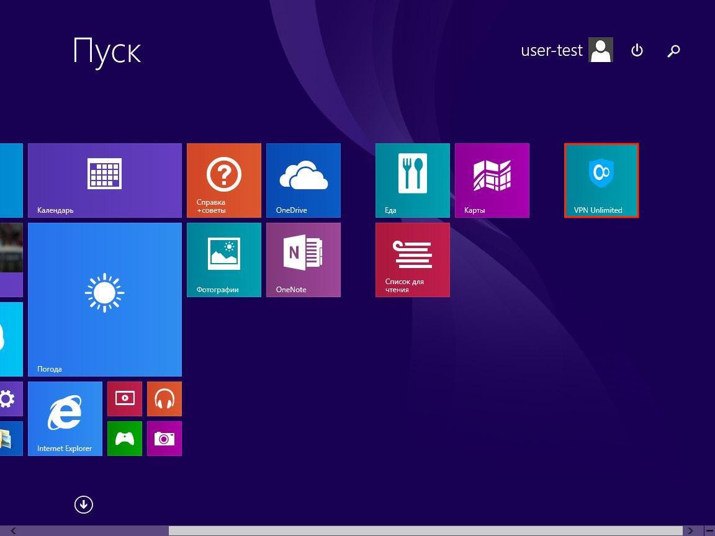Open the OneDrive cloud tile

pyautogui.click(x=303, y=181)
